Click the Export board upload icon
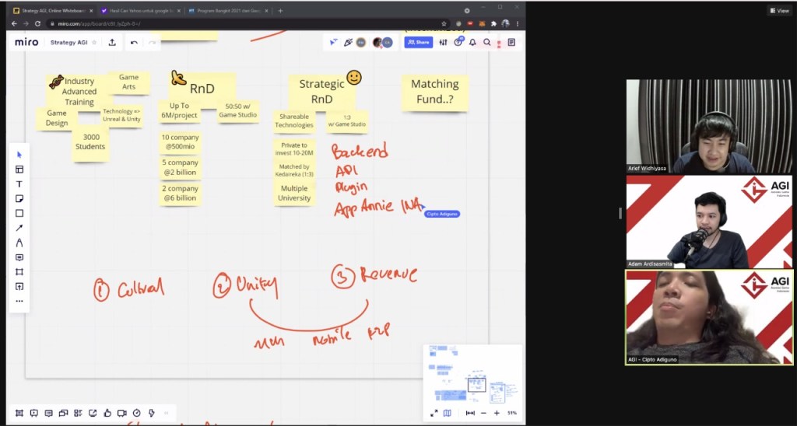797x426 pixels. click(x=112, y=42)
